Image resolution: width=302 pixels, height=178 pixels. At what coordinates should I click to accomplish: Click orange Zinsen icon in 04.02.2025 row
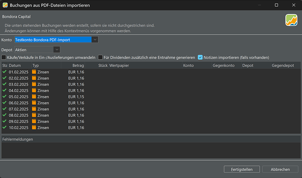pyautogui.click(x=34, y=90)
